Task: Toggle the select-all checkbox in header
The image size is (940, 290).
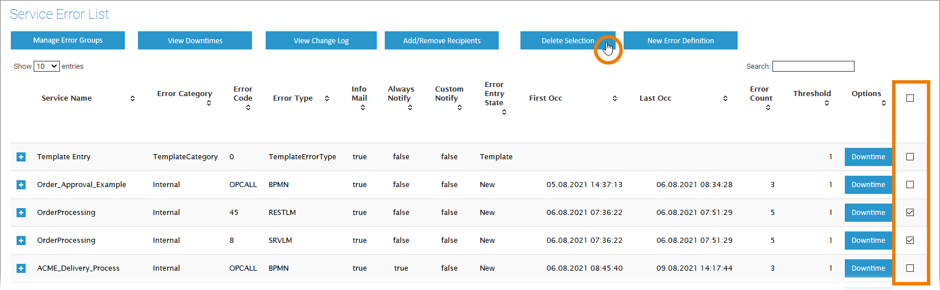Action: (x=910, y=98)
